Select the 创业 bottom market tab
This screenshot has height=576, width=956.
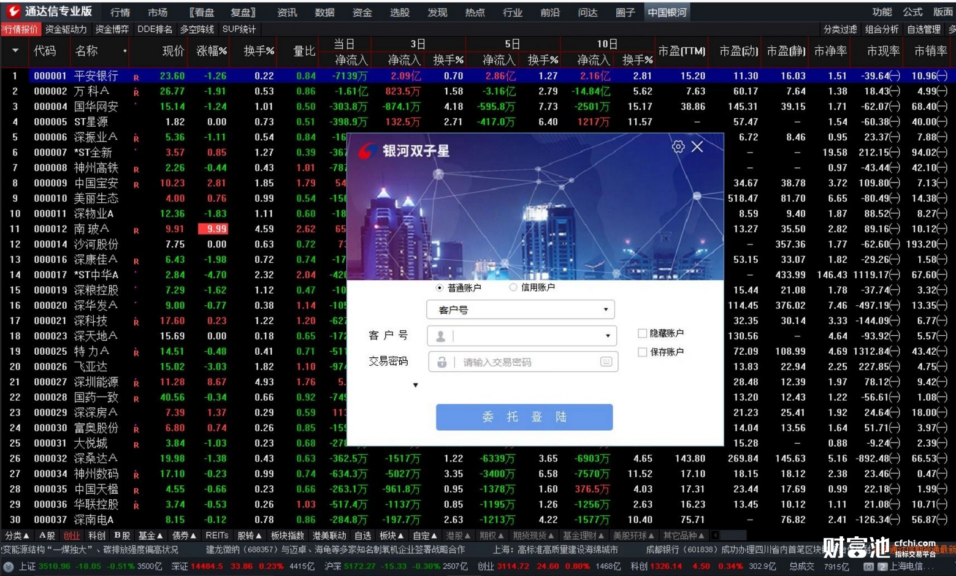[72, 536]
